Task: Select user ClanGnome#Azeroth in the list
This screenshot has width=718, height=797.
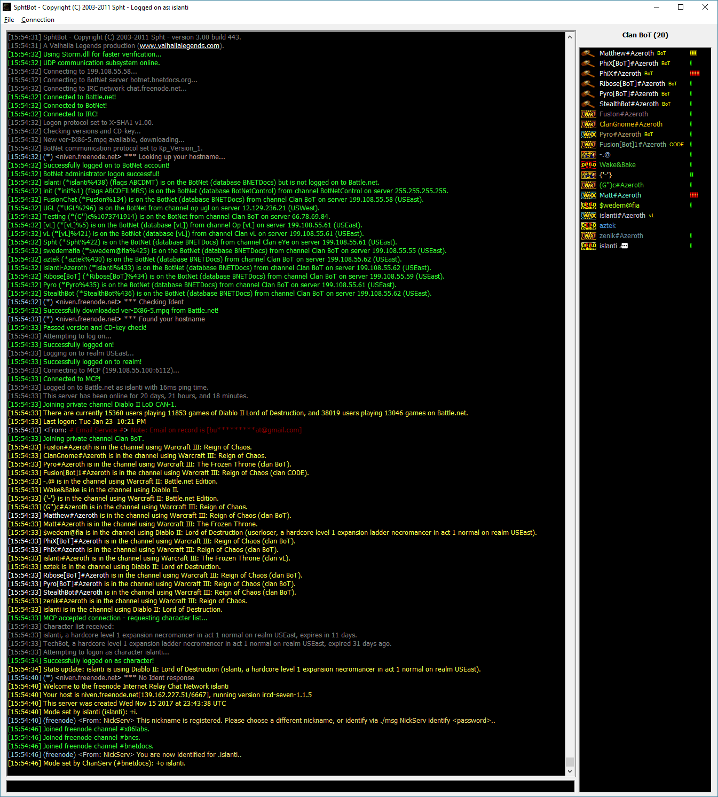Action: coord(631,124)
